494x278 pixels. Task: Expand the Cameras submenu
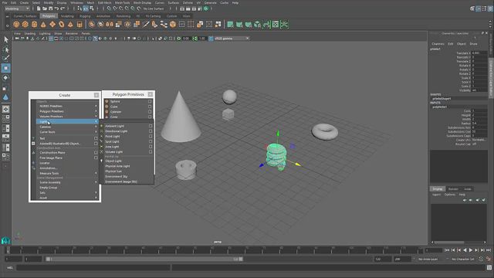[x=67, y=127]
